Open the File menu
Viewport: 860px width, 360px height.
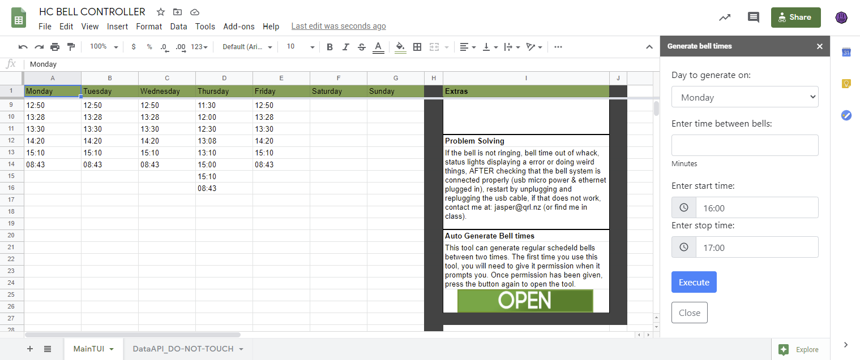point(45,26)
